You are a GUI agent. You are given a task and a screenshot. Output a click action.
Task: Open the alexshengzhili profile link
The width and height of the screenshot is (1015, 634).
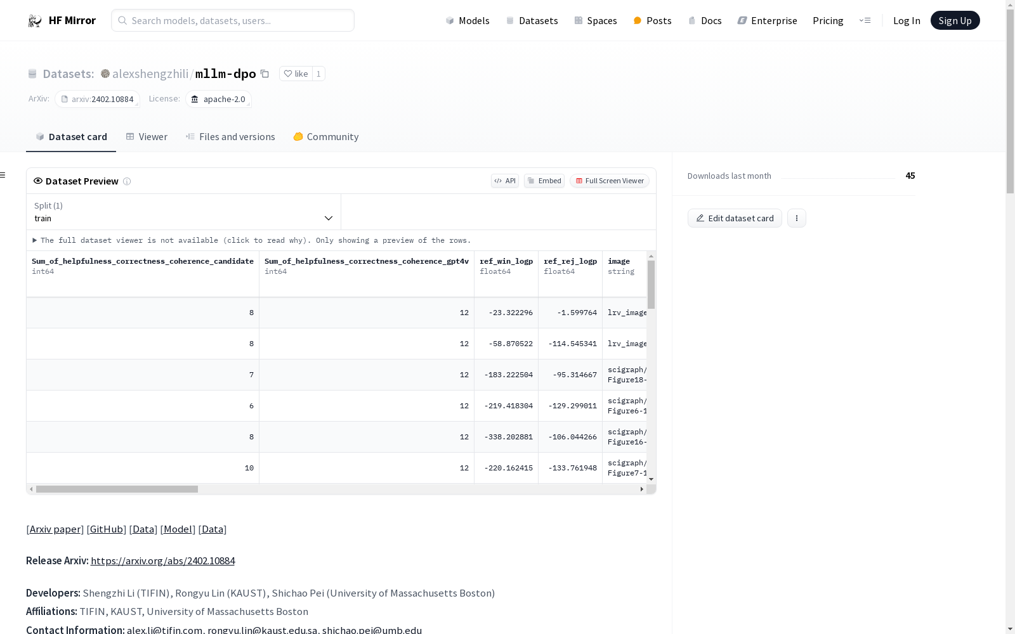(150, 74)
